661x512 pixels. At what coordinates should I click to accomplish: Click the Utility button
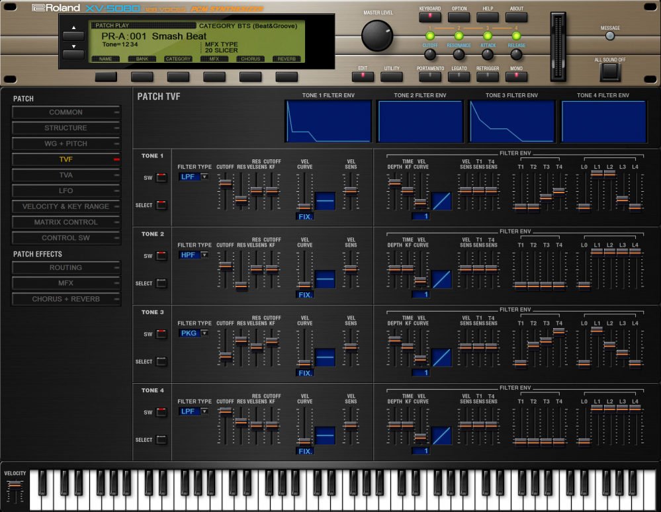coord(392,77)
